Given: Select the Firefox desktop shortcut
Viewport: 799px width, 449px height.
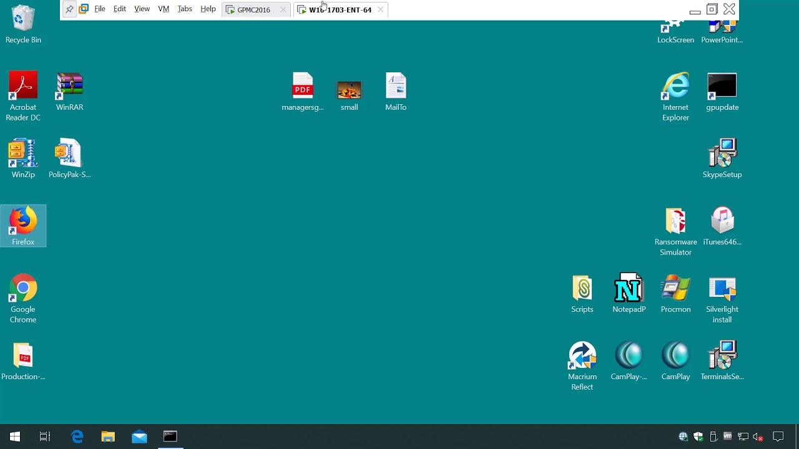Looking at the screenshot, I should click(x=23, y=226).
